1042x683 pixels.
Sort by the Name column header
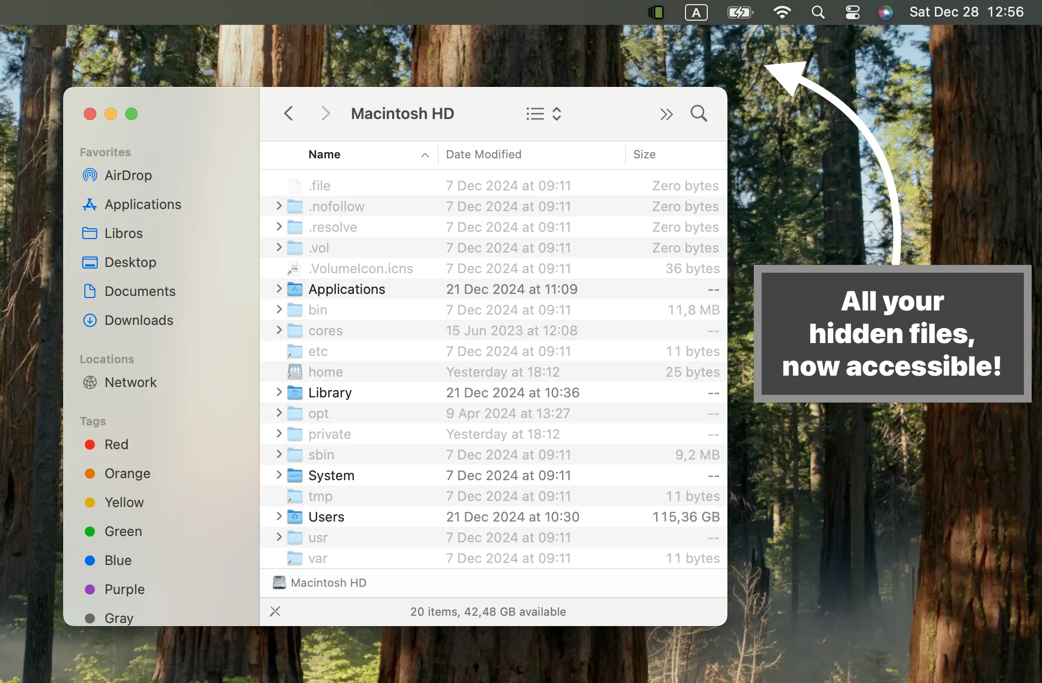point(324,154)
